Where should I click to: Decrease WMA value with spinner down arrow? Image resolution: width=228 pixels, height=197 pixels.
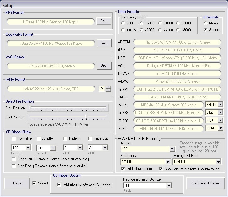108,90
